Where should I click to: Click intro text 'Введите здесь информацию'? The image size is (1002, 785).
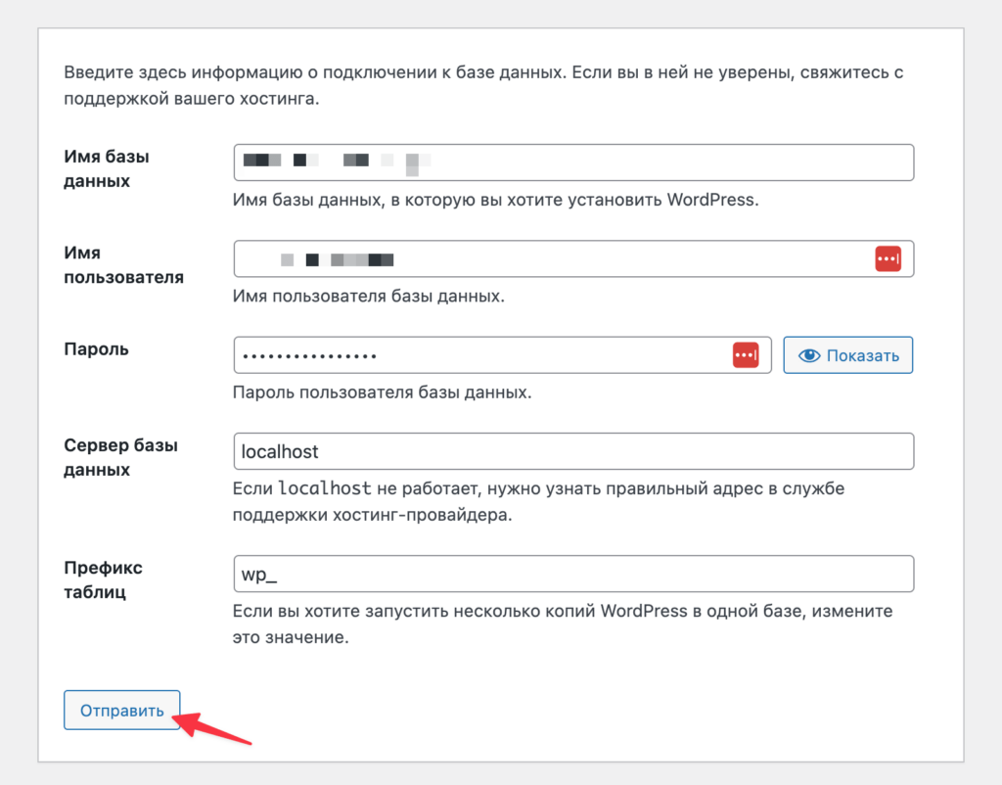coord(483,85)
